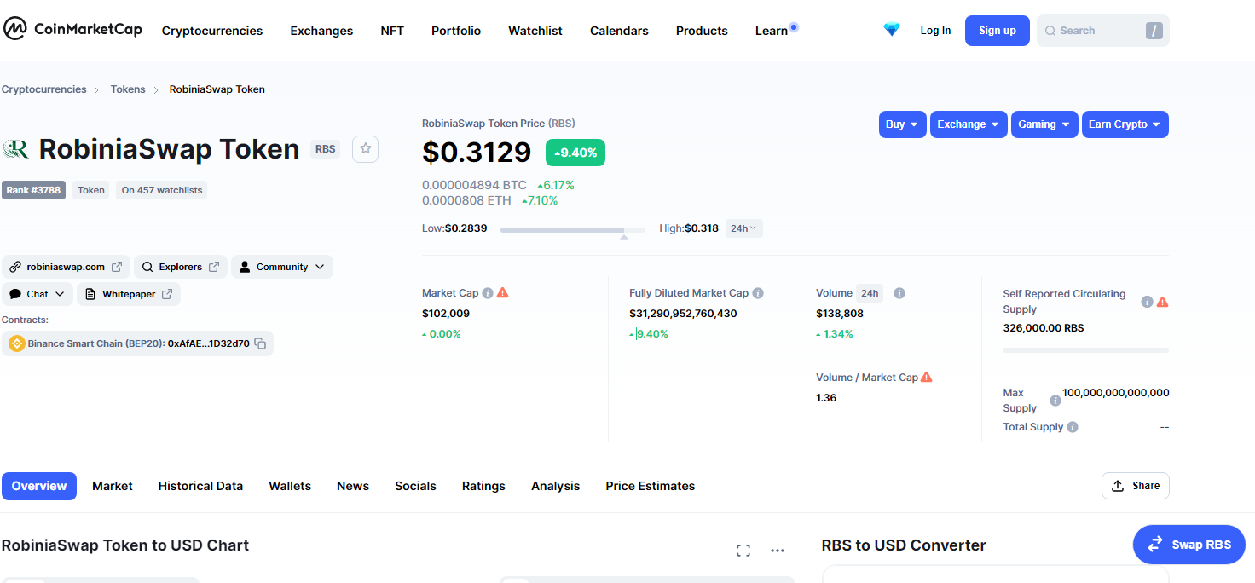The width and height of the screenshot is (1255, 583).
Task: Open the chart three-dot options menu
Action: 778,551
